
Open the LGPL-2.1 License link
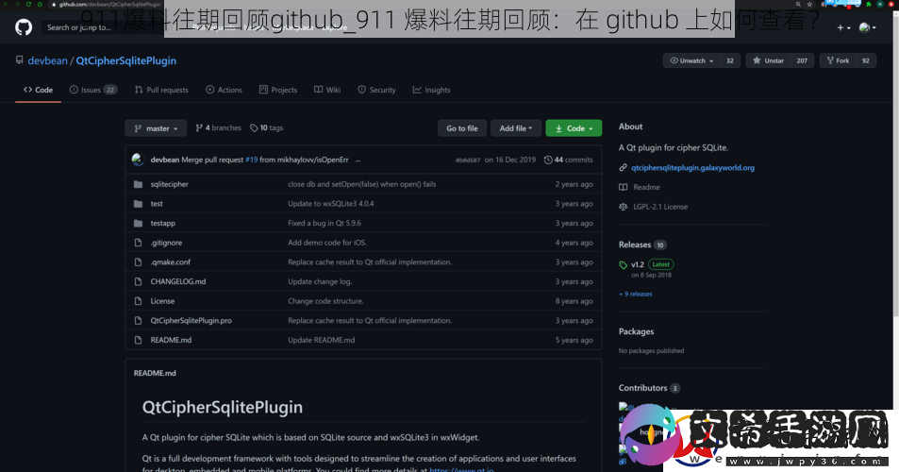pyautogui.click(x=660, y=207)
